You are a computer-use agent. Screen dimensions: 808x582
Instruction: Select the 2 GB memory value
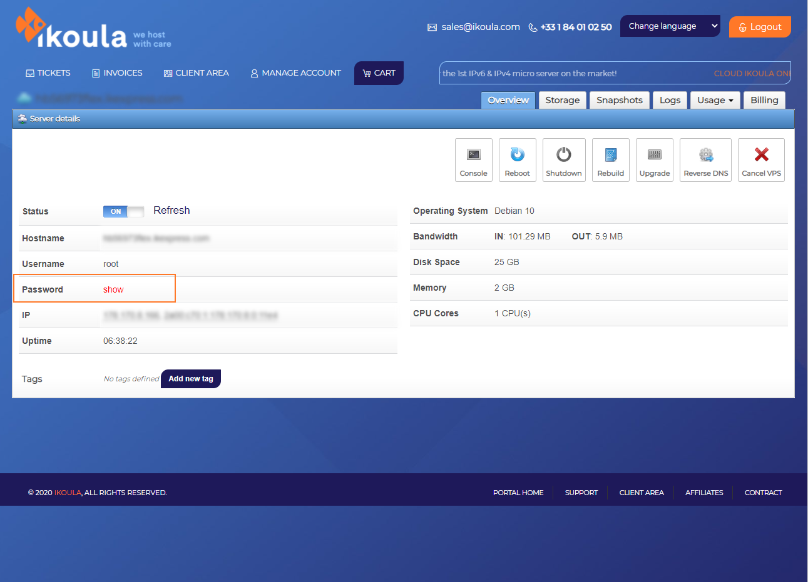[x=504, y=288]
